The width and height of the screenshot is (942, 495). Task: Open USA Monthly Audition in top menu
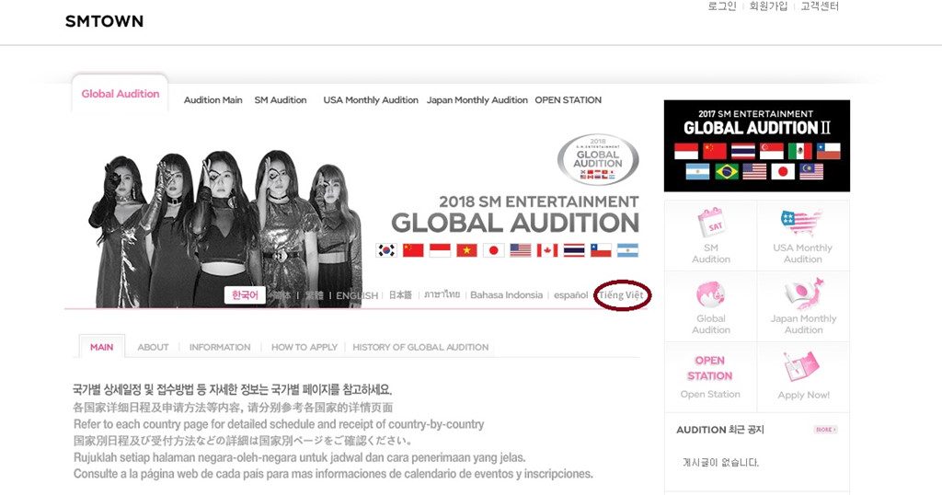(371, 100)
